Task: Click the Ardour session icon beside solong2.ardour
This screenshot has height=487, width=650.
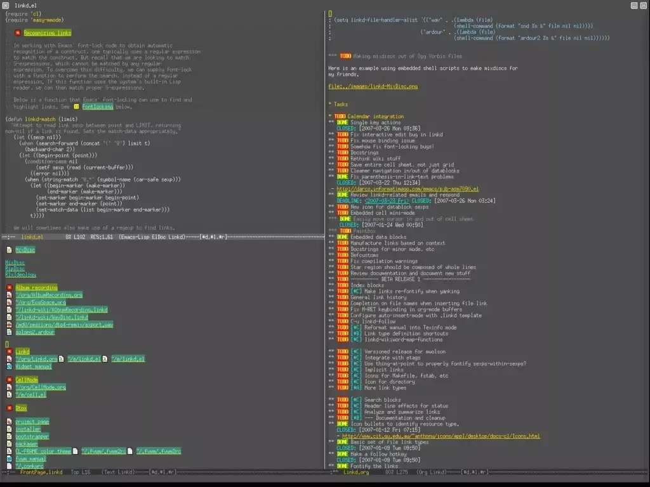Action: 10,332
